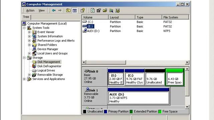Select the Event Viewer icon in tree
214x120 pixels.
tap(34, 32)
